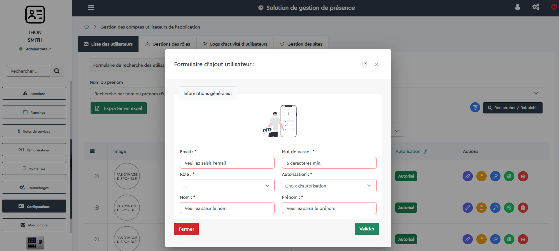The height and width of the screenshot is (251, 559).
Task: Switch to Gestions des rôles tab
Action: click(168, 44)
